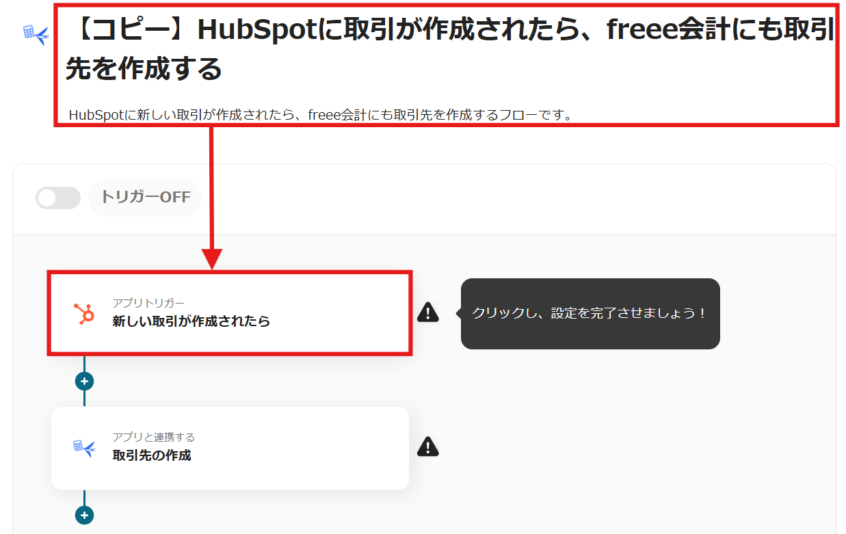Click the アプリと連携する label in the second card
846x534 pixels.
[154, 437]
